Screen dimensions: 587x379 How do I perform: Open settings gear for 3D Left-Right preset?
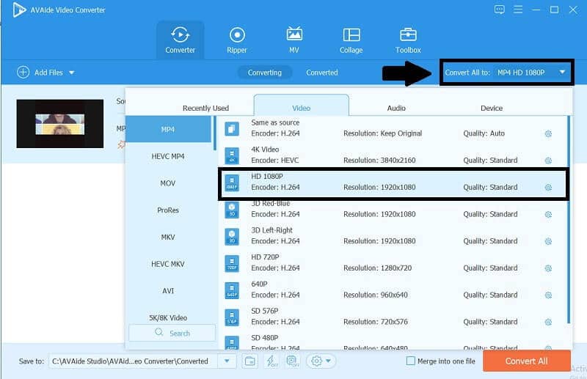(548, 241)
